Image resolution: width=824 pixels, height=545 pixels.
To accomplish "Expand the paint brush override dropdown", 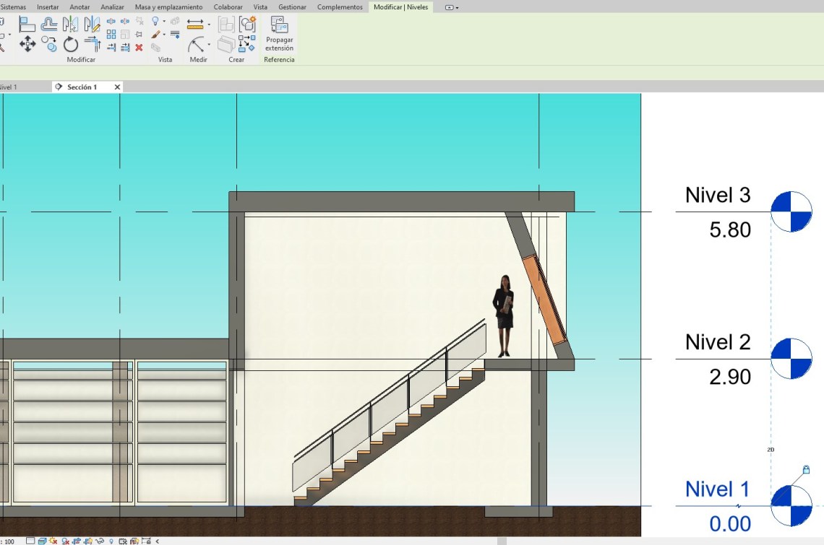I will pos(164,35).
